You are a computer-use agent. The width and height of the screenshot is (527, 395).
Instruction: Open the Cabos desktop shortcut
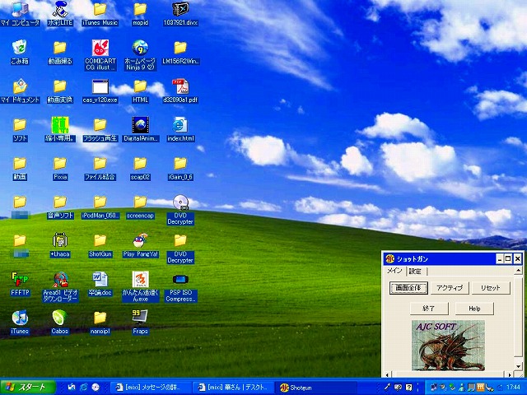(59, 318)
